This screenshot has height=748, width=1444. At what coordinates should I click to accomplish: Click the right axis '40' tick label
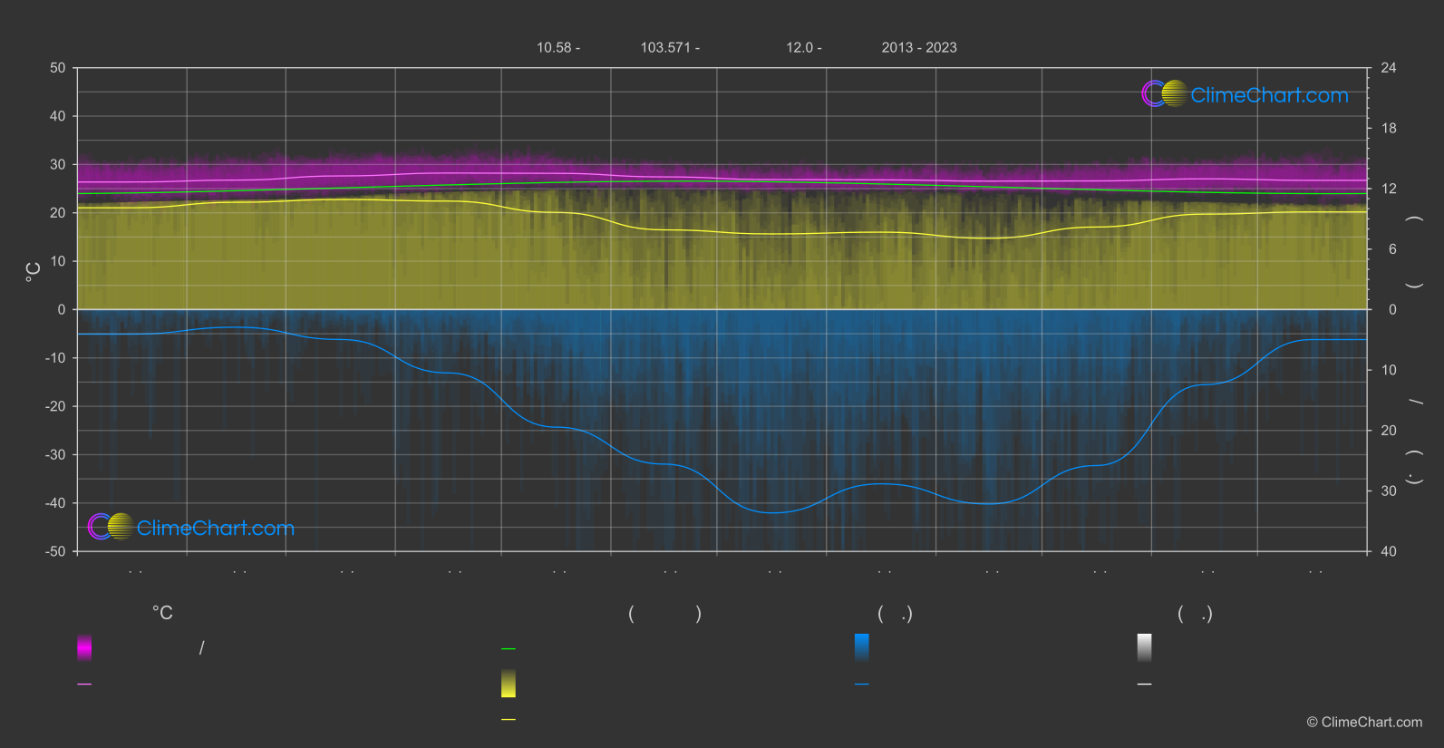[1389, 551]
